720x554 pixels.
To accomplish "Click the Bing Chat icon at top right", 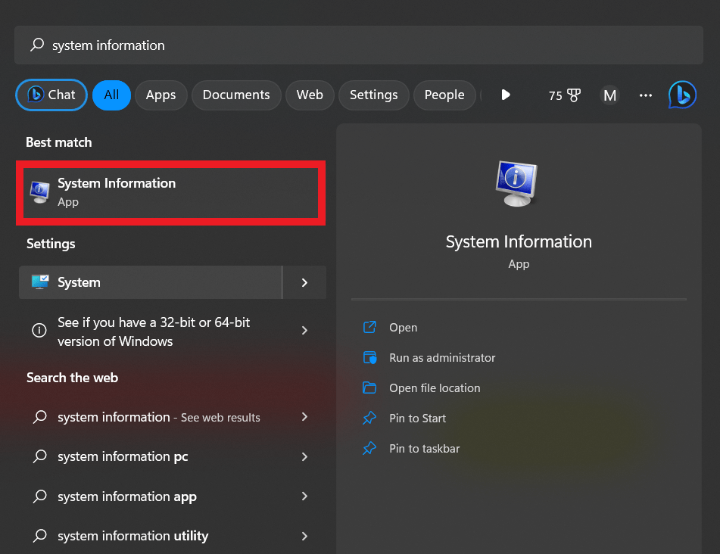I will click(682, 95).
